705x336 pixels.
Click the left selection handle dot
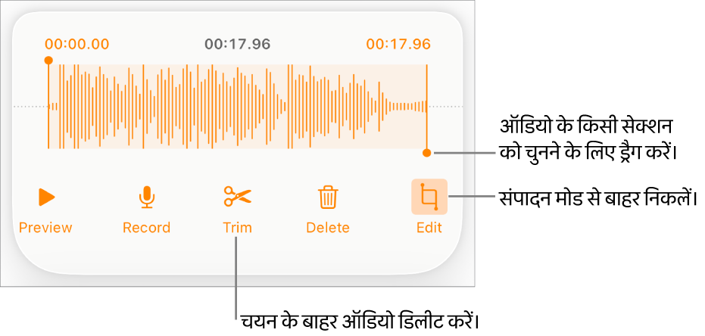[48, 61]
